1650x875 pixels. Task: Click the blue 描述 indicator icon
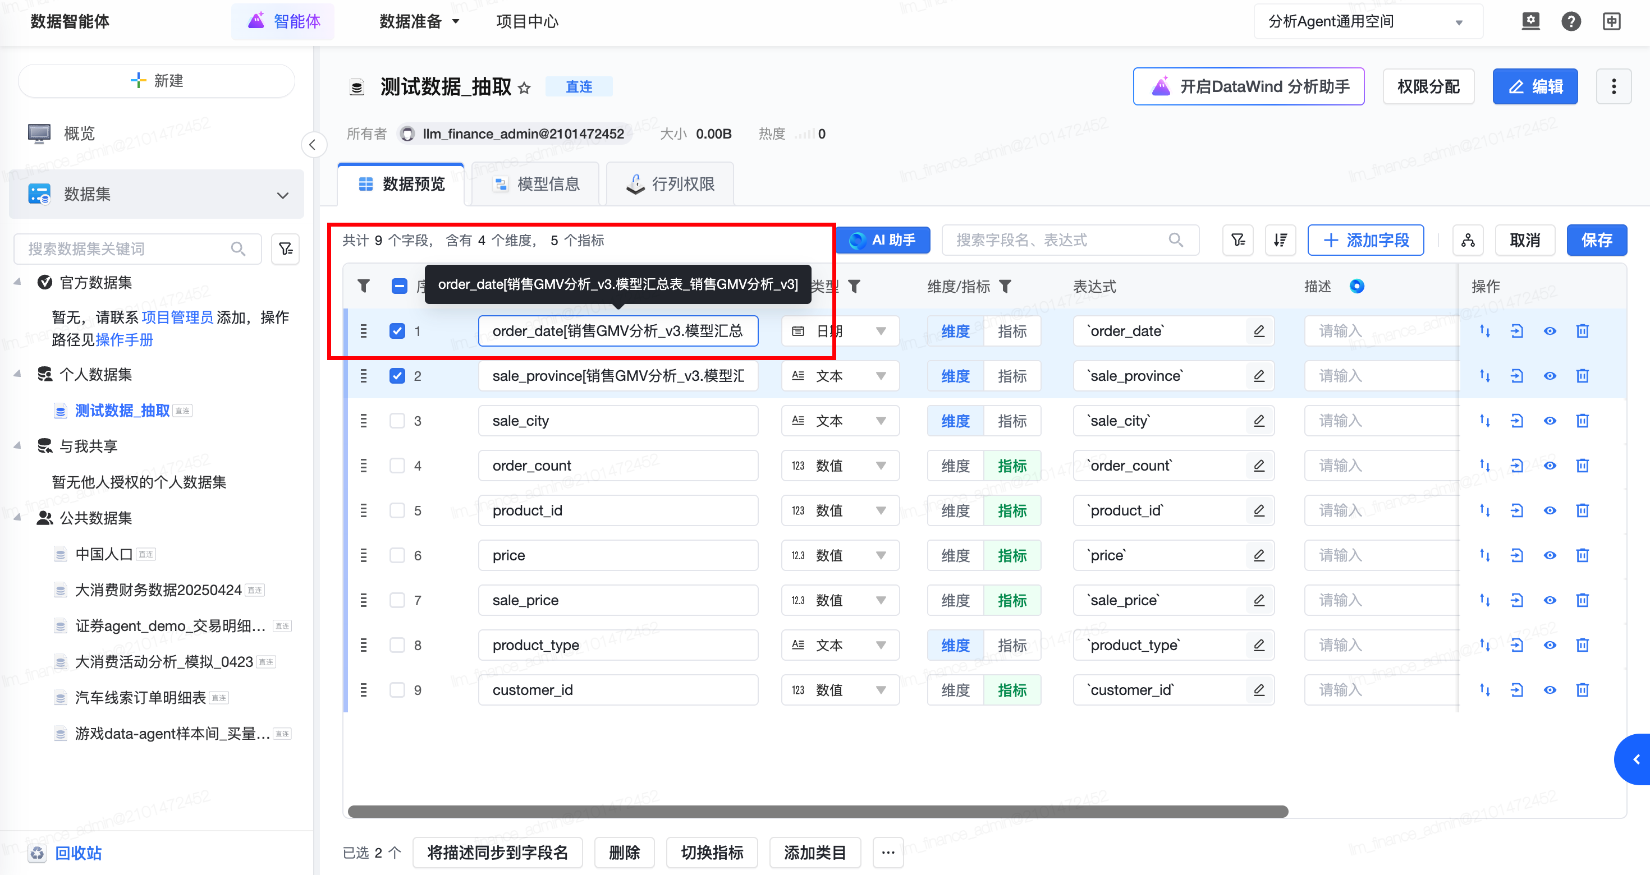tap(1356, 286)
